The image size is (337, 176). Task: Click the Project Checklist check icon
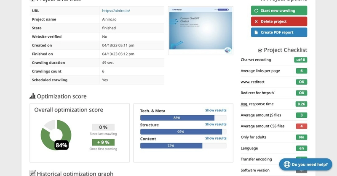click(x=260, y=50)
